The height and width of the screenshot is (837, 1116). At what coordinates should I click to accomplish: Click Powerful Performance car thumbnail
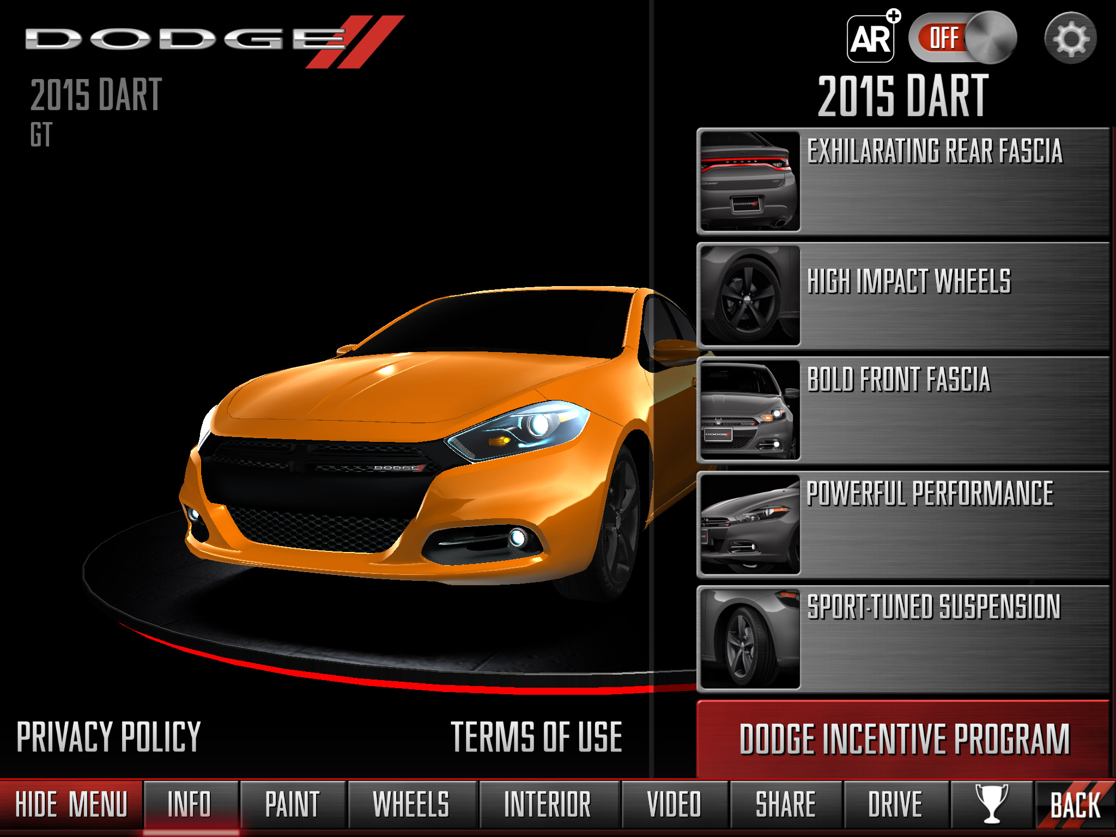750,525
